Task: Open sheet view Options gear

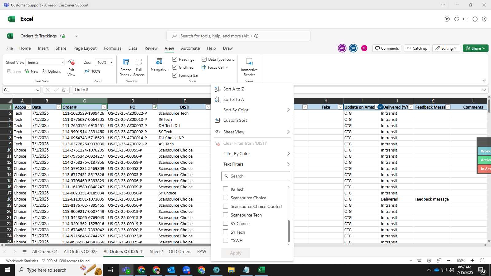Action: 44,71
